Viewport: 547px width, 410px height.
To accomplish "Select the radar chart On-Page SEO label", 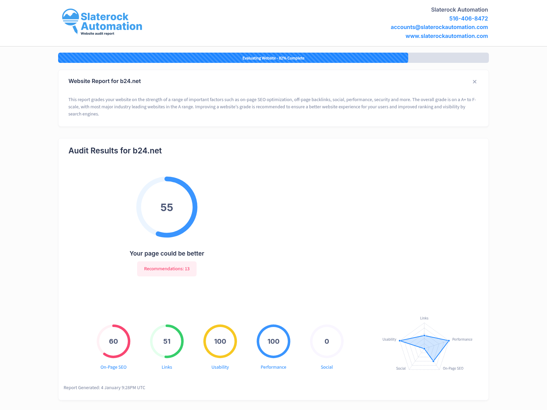I will [453, 368].
